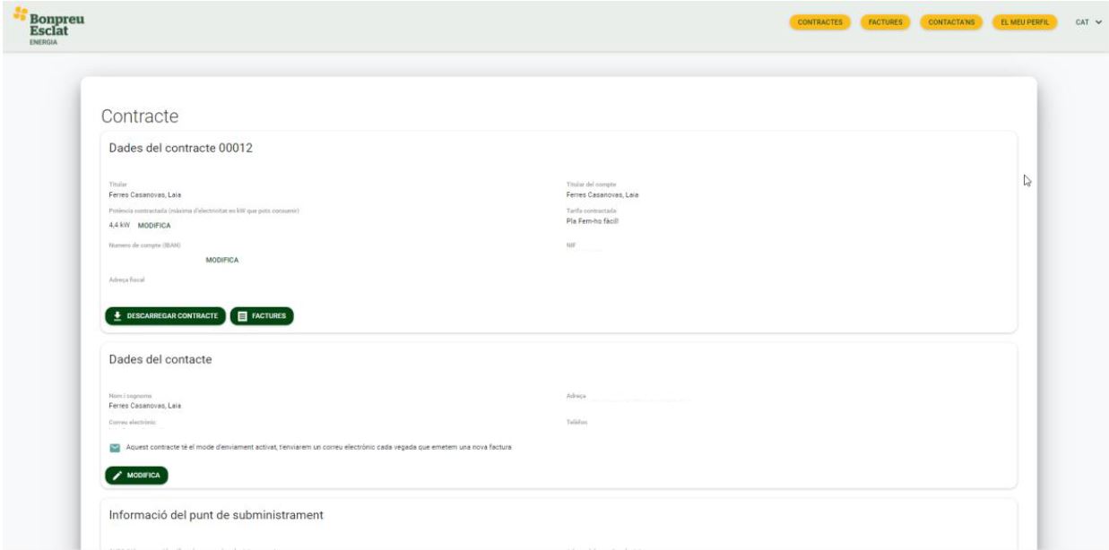Click the Pla Fem-ho fàcil! tariff text
1109x550 pixels.
click(593, 221)
